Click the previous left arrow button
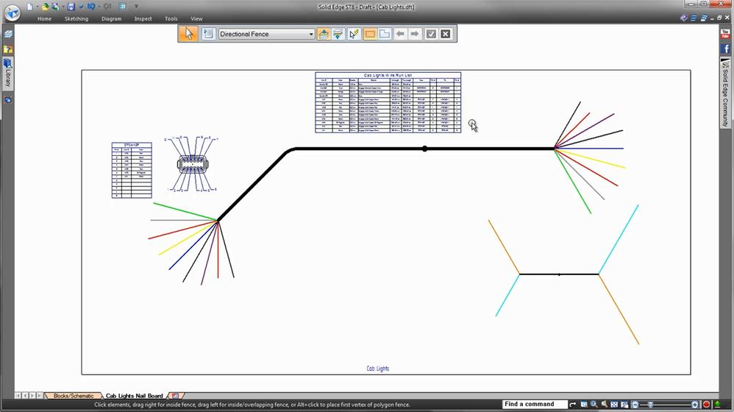Image resolution: width=734 pixels, height=412 pixels. pyautogui.click(x=400, y=34)
